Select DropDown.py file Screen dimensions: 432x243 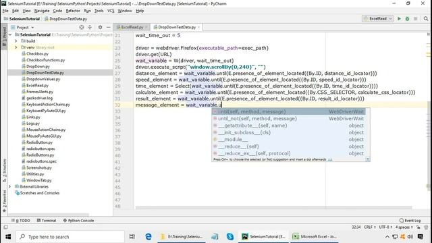[x=36, y=66]
